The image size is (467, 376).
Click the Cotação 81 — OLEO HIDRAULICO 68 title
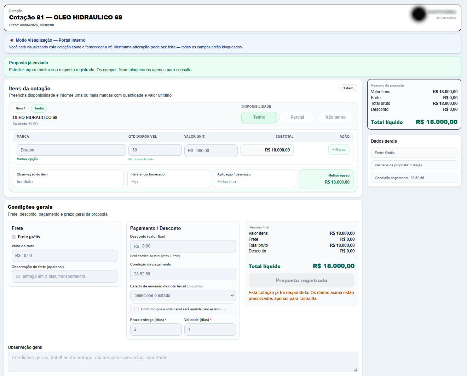pos(65,17)
